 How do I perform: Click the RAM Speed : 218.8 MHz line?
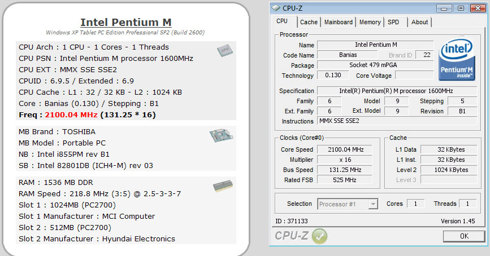coord(99,193)
